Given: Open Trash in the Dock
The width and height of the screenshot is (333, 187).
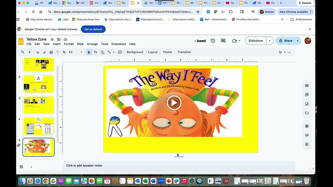Looking at the screenshot, I should pos(306,181).
